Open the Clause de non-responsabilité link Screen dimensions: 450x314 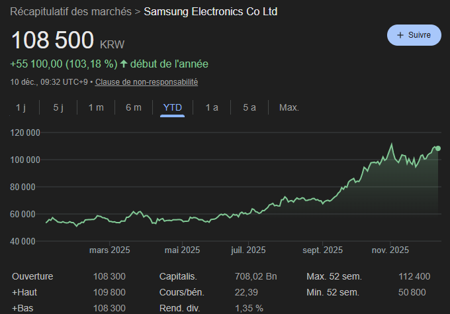tap(146, 82)
